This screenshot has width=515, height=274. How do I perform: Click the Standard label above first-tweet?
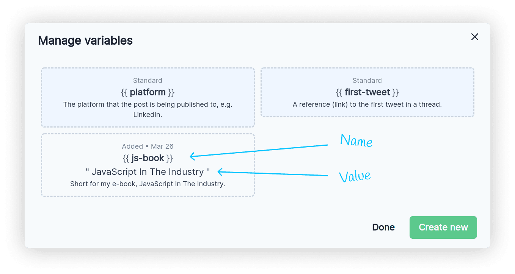[367, 81]
